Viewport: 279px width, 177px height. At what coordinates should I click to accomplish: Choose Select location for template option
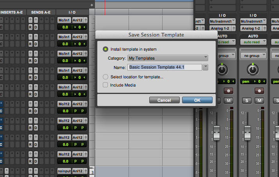click(106, 77)
